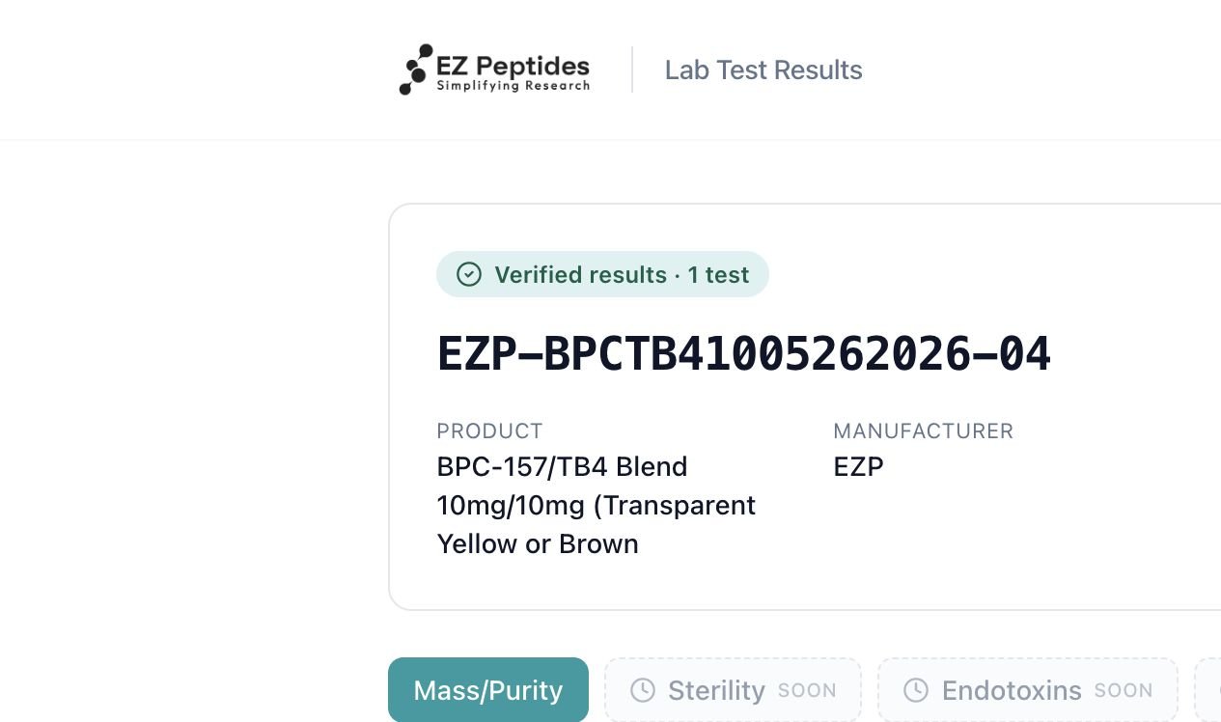Click the clock icon on Endotoxins tab
This screenshot has width=1221, height=722.
pyautogui.click(x=916, y=690)
